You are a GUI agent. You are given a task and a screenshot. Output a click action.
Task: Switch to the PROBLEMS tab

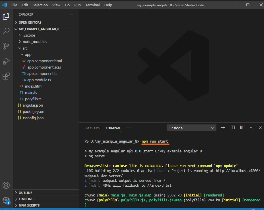(x=92, y=128)
